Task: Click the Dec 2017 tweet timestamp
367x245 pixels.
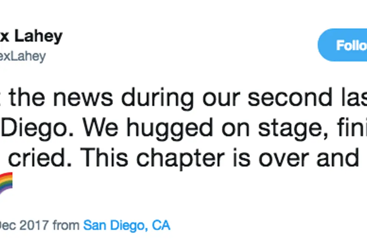Action: pyautogui.click(x=24, y=225)
